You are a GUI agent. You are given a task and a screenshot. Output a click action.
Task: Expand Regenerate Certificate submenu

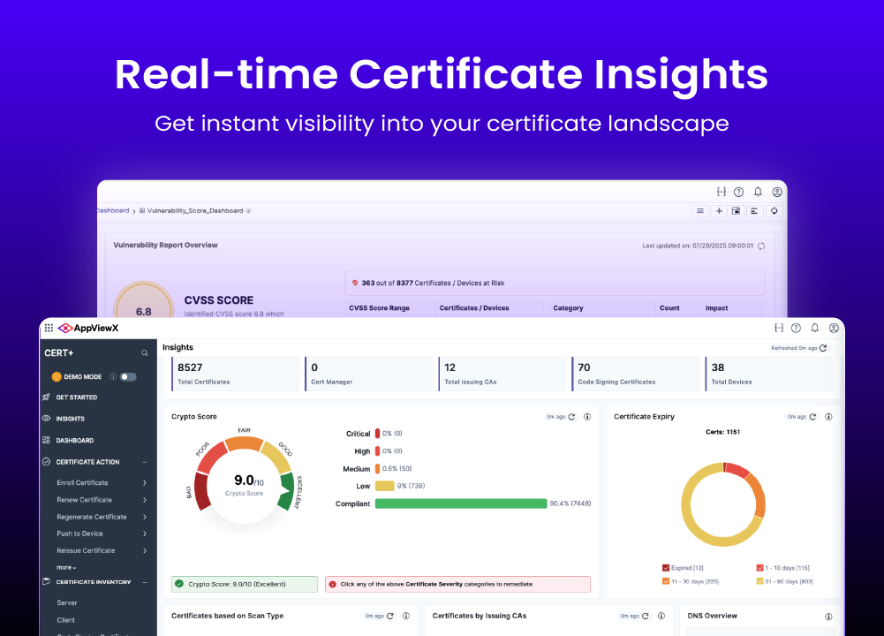pyautogui.click(x=145, y=517)
